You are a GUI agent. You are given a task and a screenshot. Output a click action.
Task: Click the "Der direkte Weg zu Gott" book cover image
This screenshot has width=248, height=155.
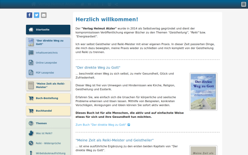pyautogui.click(x=203, y=92)
